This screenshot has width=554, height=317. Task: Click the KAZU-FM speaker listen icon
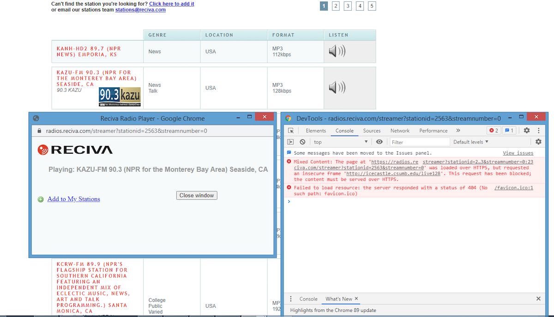pos(337,87)
